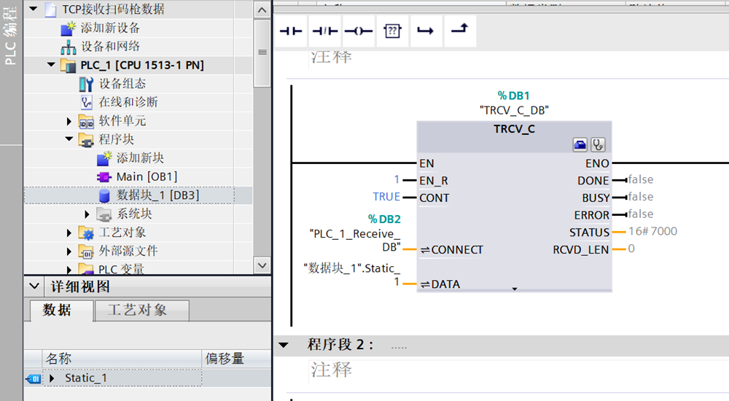The image size is (729, 401).
Task: Insert an empty box instruction
Action: click(x=392, y=31)
